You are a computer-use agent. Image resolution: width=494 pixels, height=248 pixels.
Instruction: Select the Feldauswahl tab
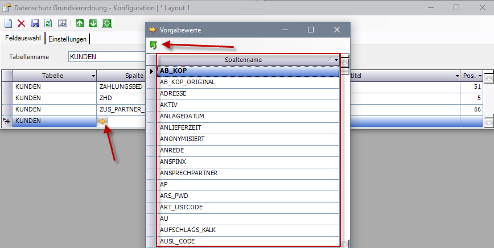pos(23,39)
